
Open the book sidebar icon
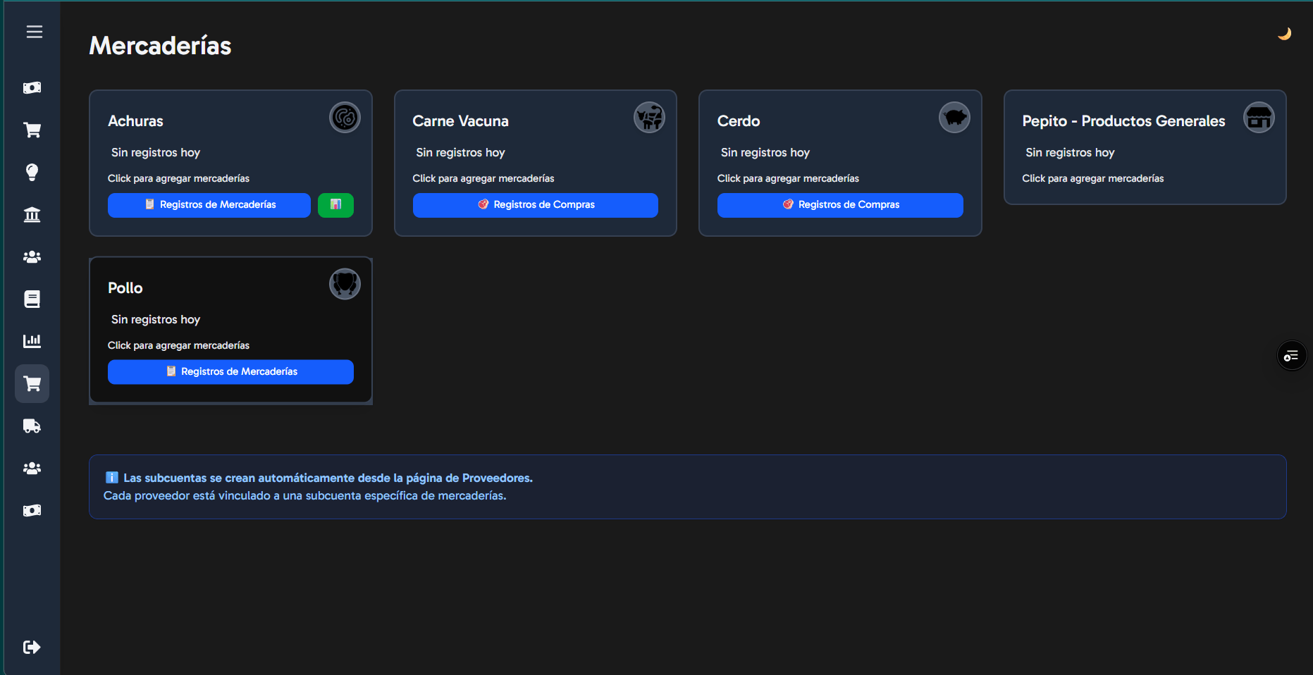[32, 299]
